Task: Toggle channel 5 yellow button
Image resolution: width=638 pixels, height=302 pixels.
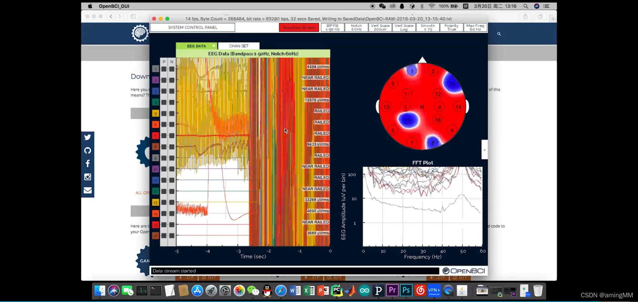Action: (156, 113)
